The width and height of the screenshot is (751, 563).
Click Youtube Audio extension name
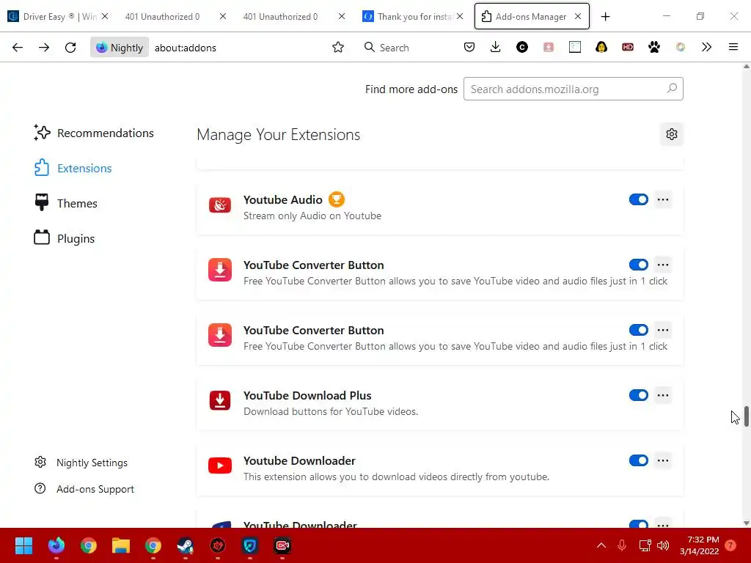click(x=282, y=199)
